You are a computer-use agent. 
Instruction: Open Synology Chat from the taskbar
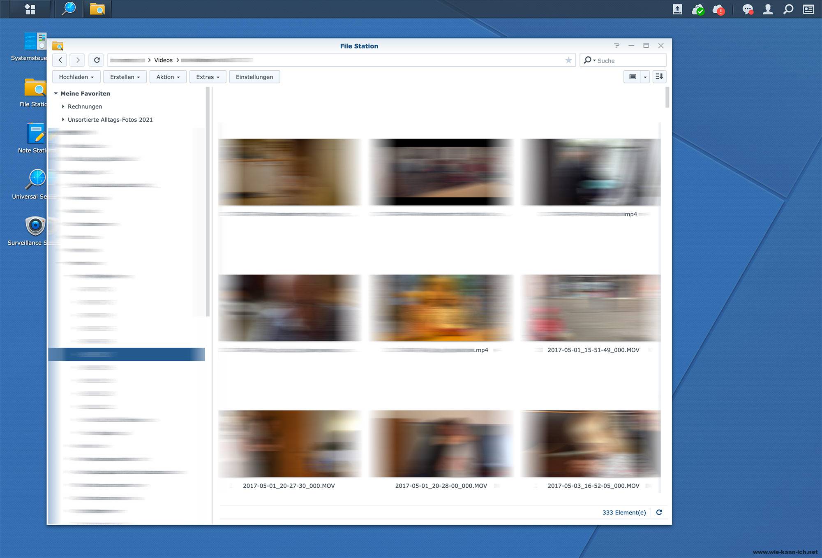point(748,9)
